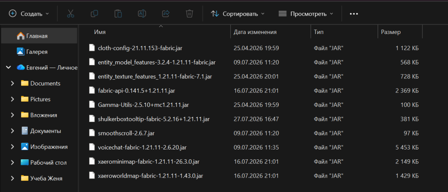Open the Pictures folder in sidebar
Screen dimensions: 448x192
[36, 99]
